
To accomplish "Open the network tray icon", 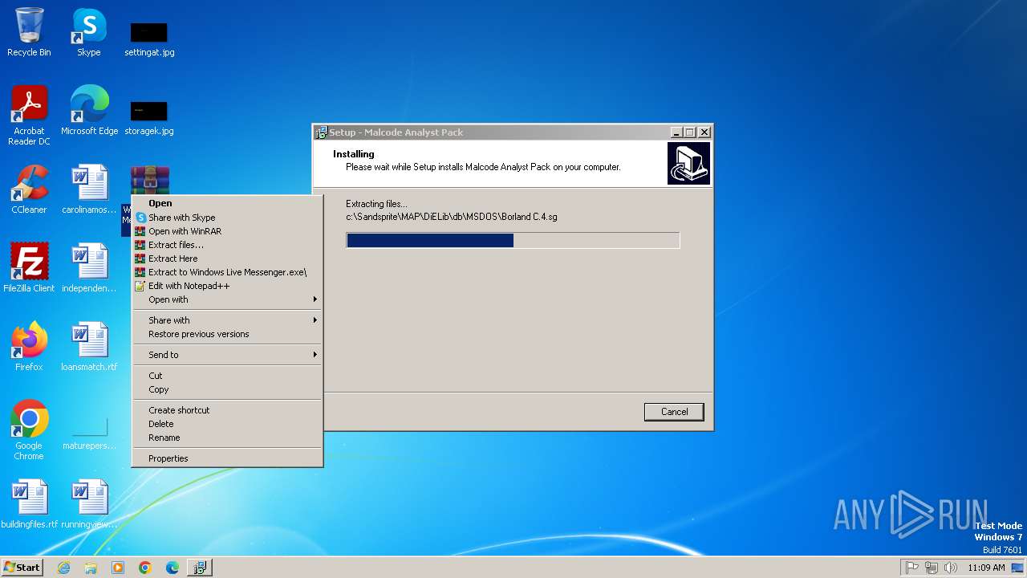I will point(932,568).
